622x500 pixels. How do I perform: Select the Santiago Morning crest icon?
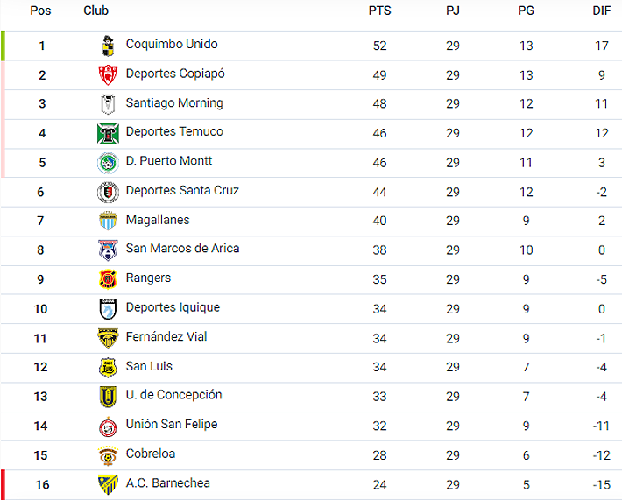pyautogui.click(x=107, y=104)
